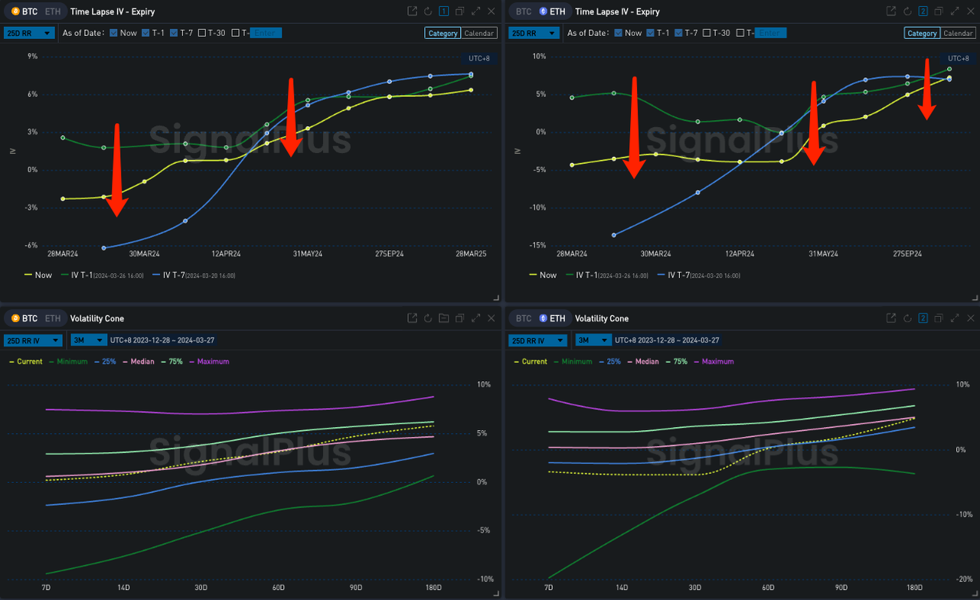Screen dimensions: 980x600
Task: Enable T-30 checkbox in BTC Time Lapse panel
Action: coord(202,33)
